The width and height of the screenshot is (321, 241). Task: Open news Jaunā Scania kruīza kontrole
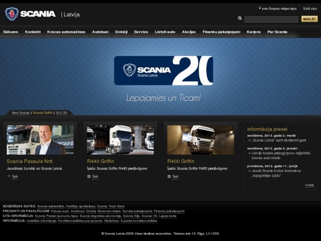[x=276, y=173]
